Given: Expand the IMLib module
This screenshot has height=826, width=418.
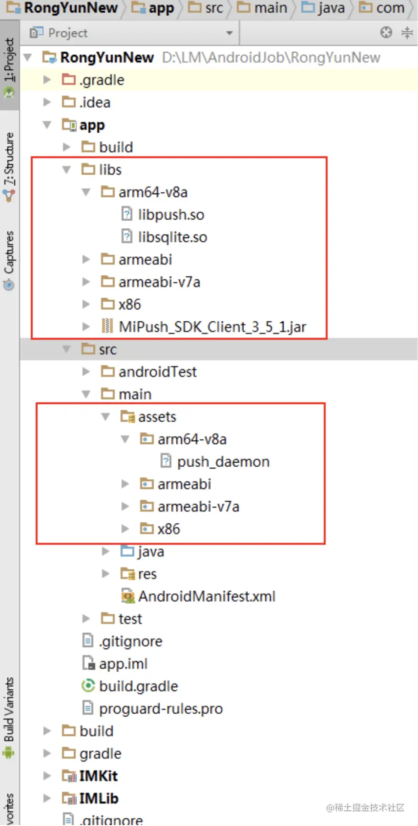Looking at the screenshot, I should tap(47, 798).
